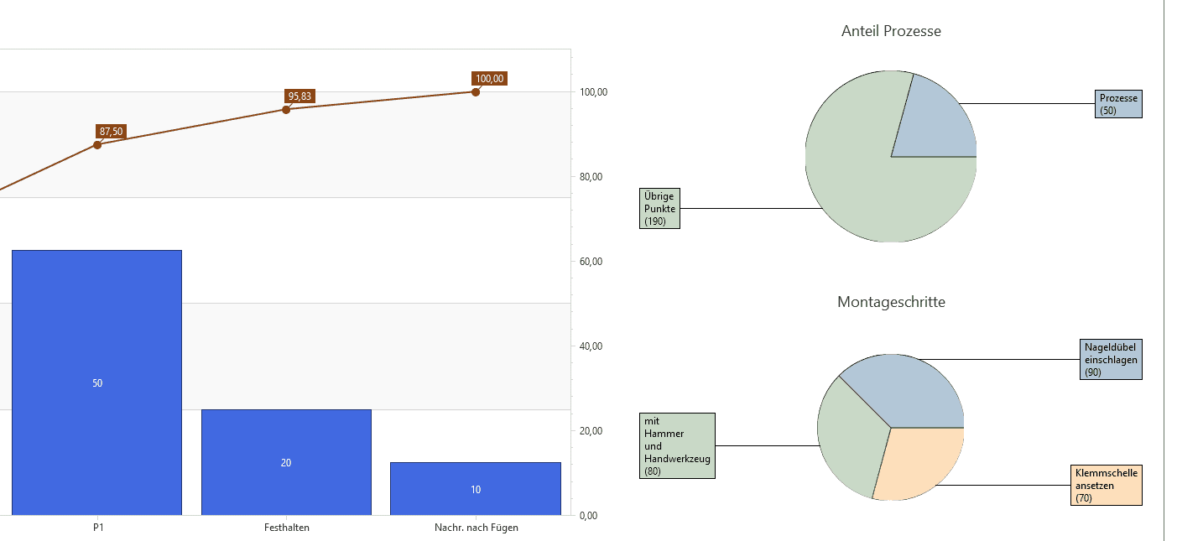Viewport: 1177px width, 541px height.
Task: Select the 87,50 data point label
Action: pos(111,132)
